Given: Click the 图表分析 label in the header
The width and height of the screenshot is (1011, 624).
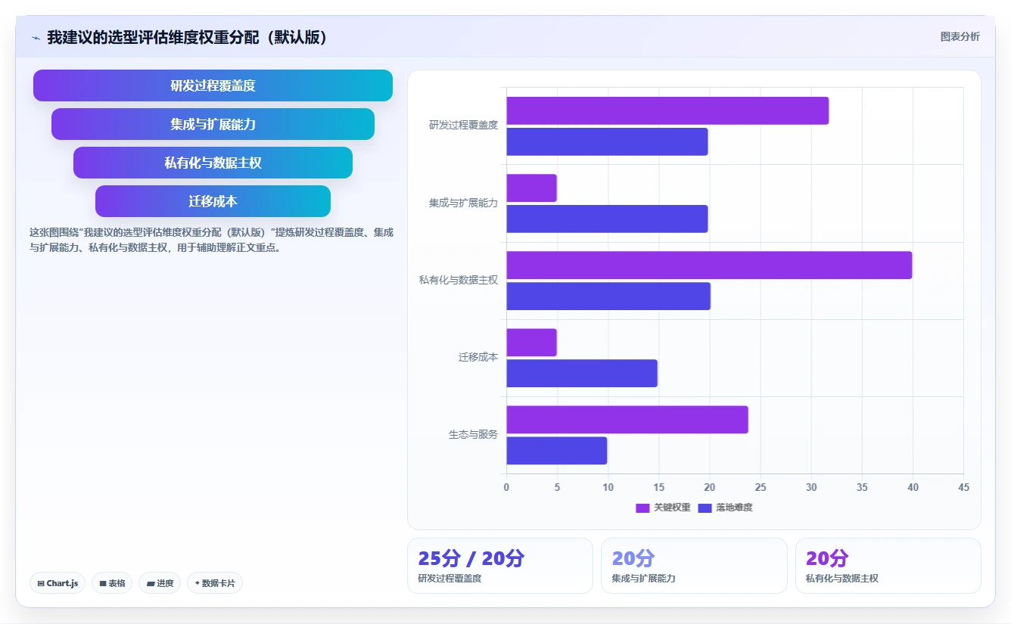Looking at the screenshot, I should tap(960, 36).
